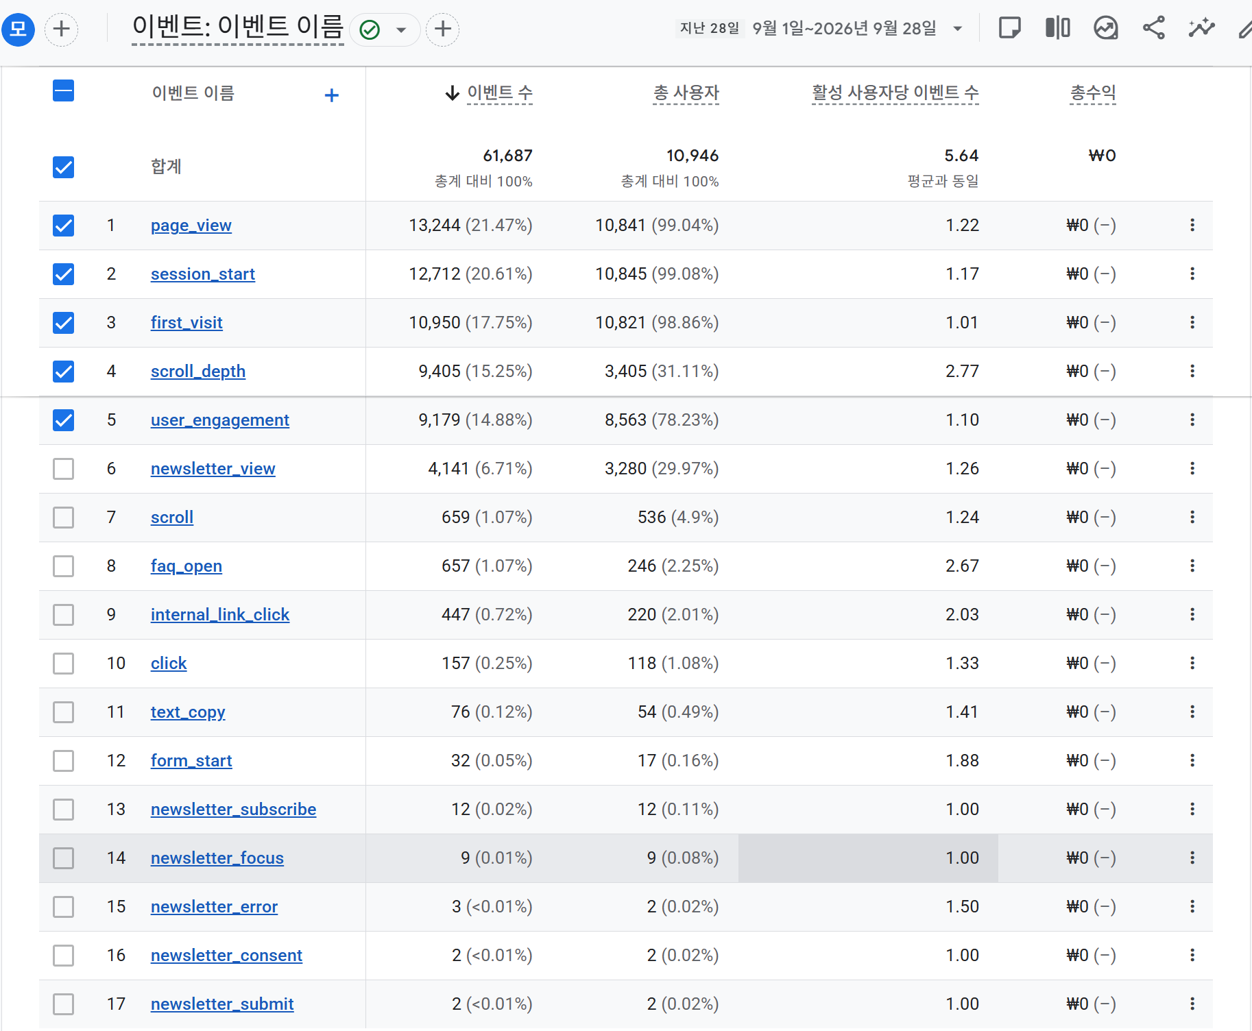Open more options for newsletter_view row
The width and height of the screenshot is (1252, 1031).
point(1192,468)
